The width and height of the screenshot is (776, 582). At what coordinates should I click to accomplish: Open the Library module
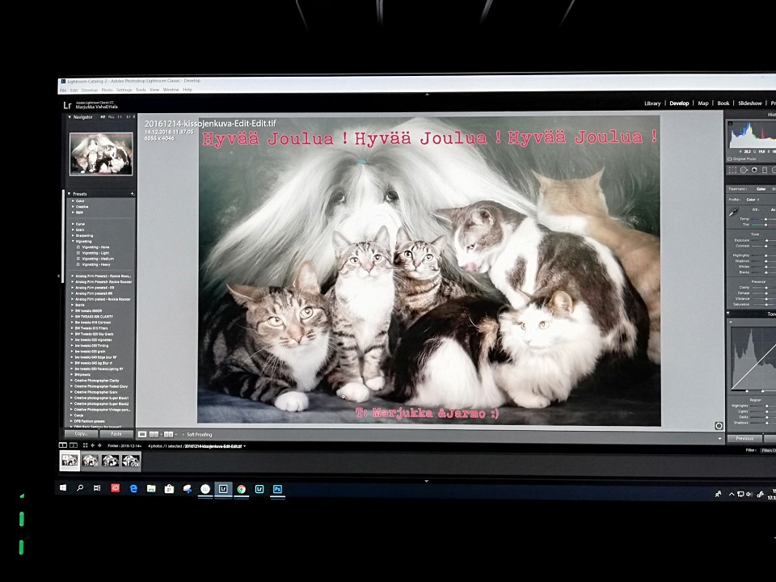coord(652,103)
